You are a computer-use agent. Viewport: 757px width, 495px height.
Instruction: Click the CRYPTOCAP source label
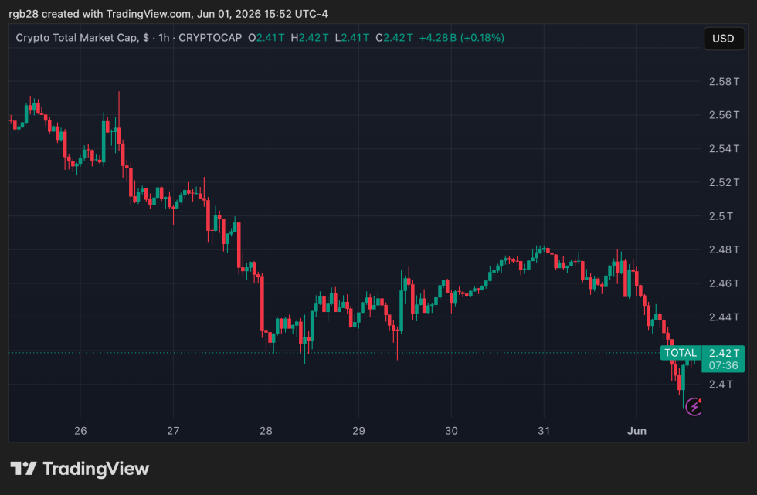click(210, 38)
